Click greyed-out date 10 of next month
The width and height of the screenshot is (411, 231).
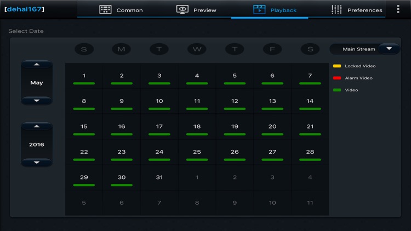click(x=272, y=203)
